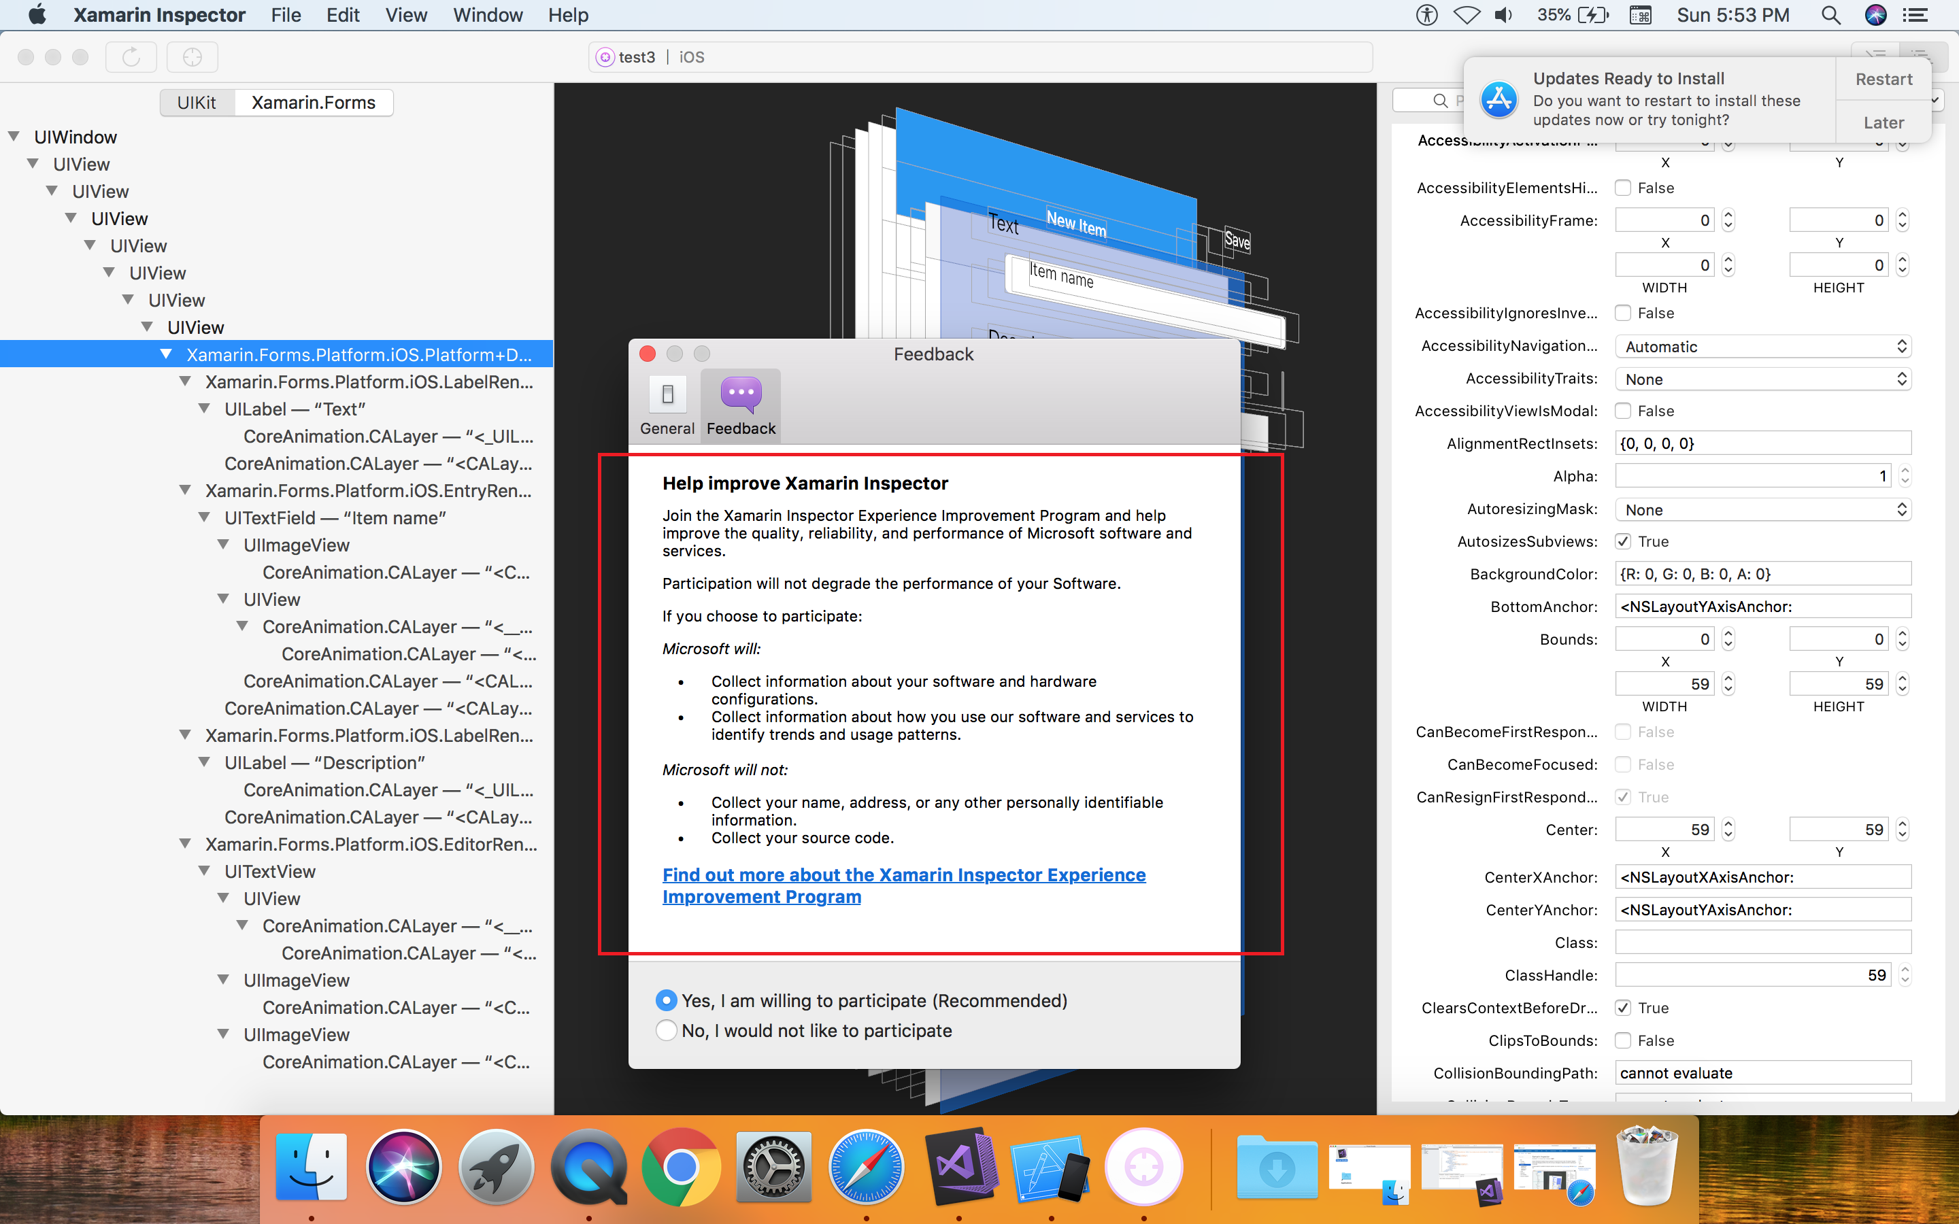Click Xamarin Inspector icon in Dock

pyautogui.click(x=1144, y=1166)
